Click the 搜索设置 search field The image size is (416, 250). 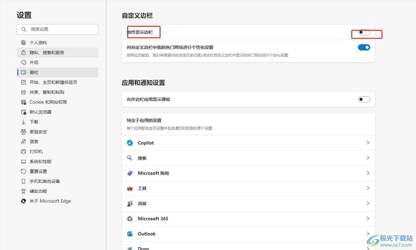click(x=57, y=29)
